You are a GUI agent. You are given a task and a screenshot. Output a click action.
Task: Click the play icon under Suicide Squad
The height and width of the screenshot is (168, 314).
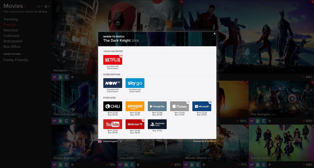coord(270,165)
